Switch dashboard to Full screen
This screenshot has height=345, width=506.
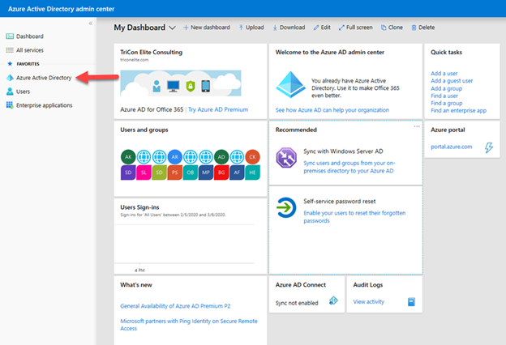[x=356, y=28]
